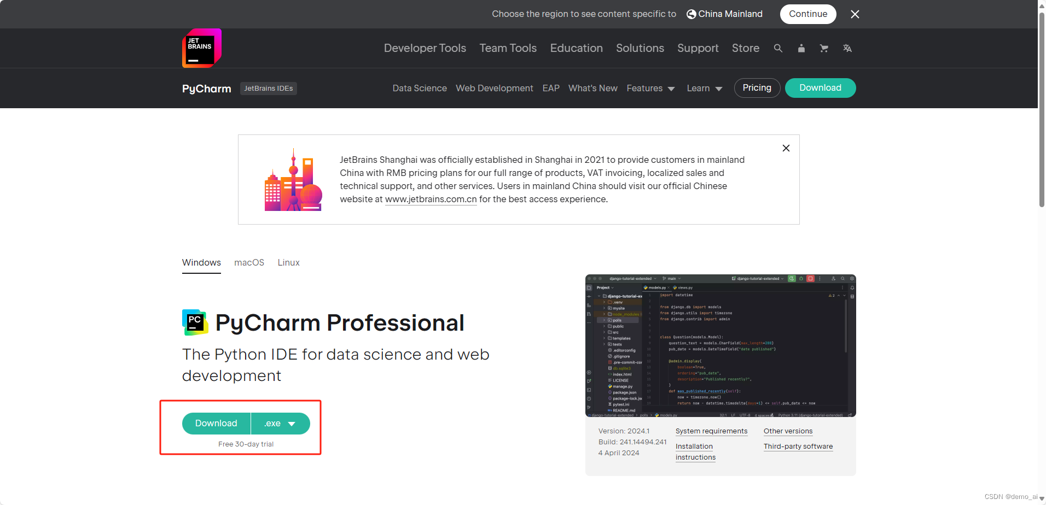Expand the Features dropdown
Viewport: 1046px width, 505px height.
pos(650,88)
